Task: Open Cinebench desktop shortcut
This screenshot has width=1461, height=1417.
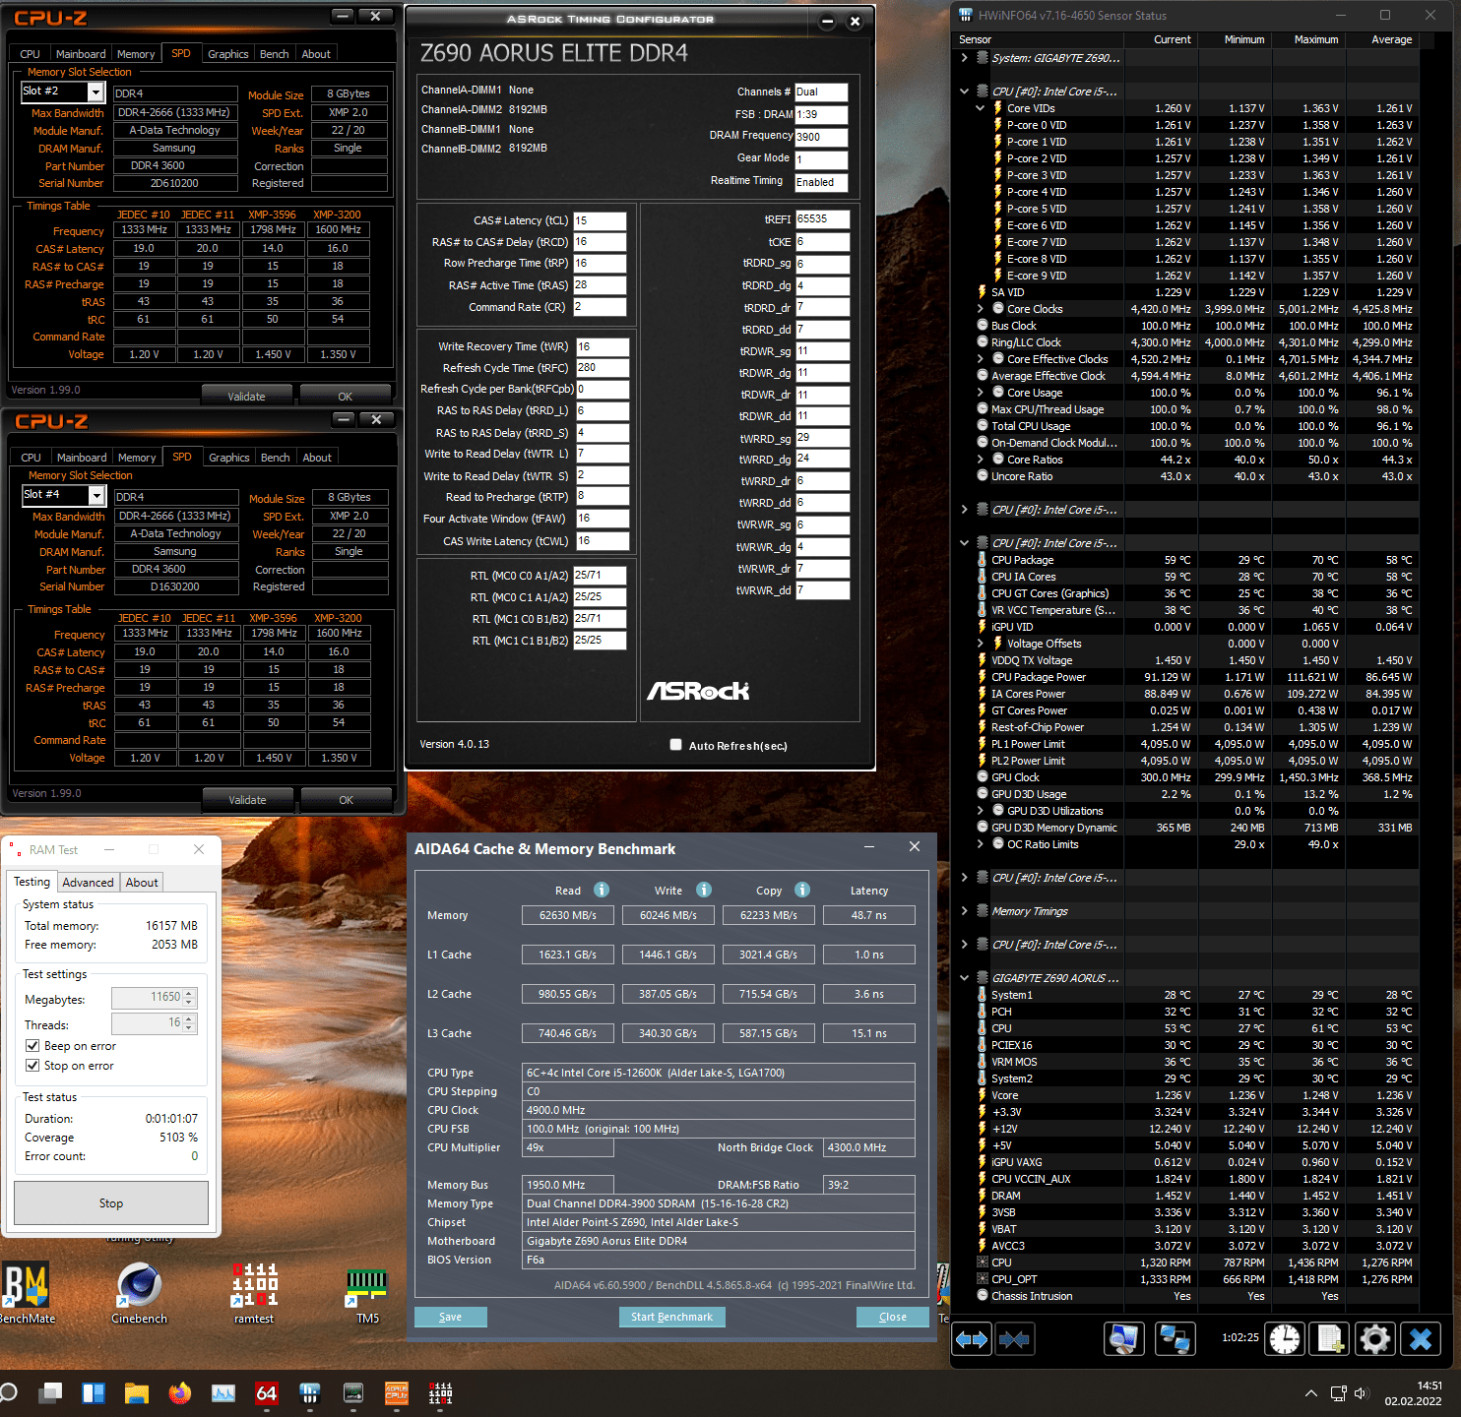Action: tap(139, 1293)
